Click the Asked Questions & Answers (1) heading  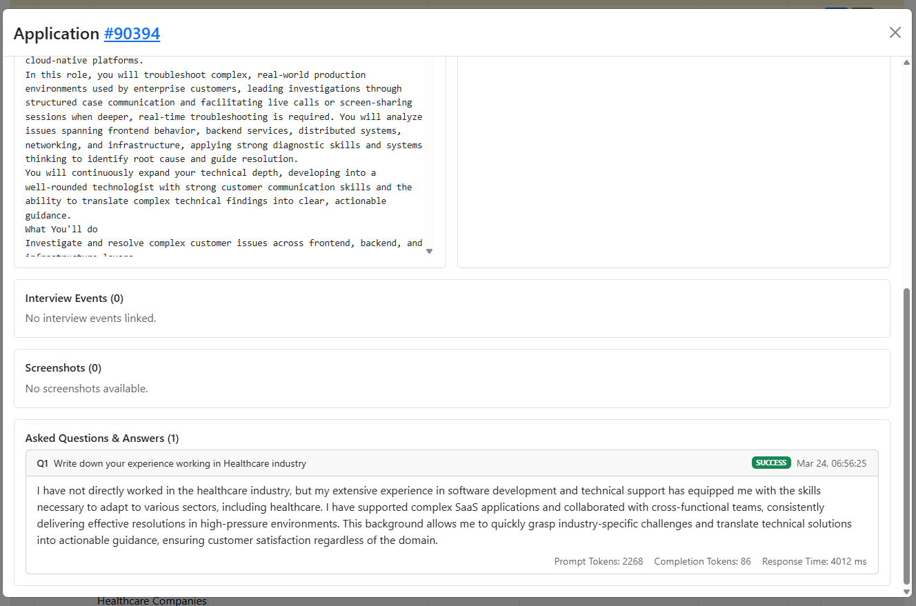102,438
